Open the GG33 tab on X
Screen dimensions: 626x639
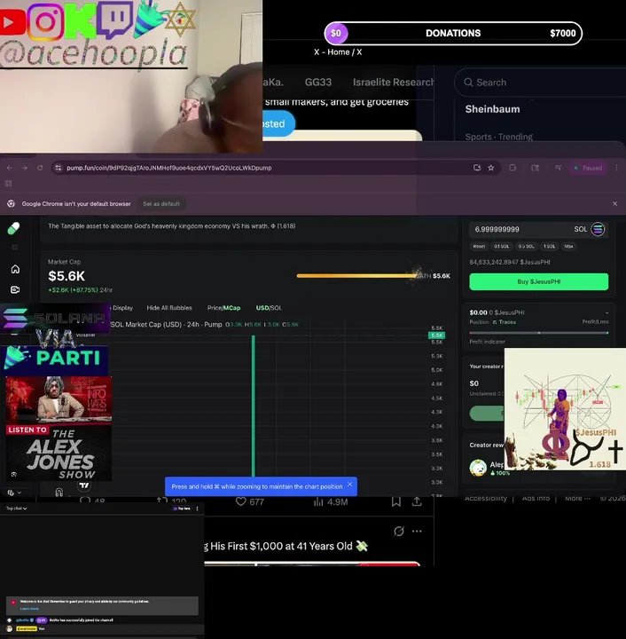pos(318,83)
